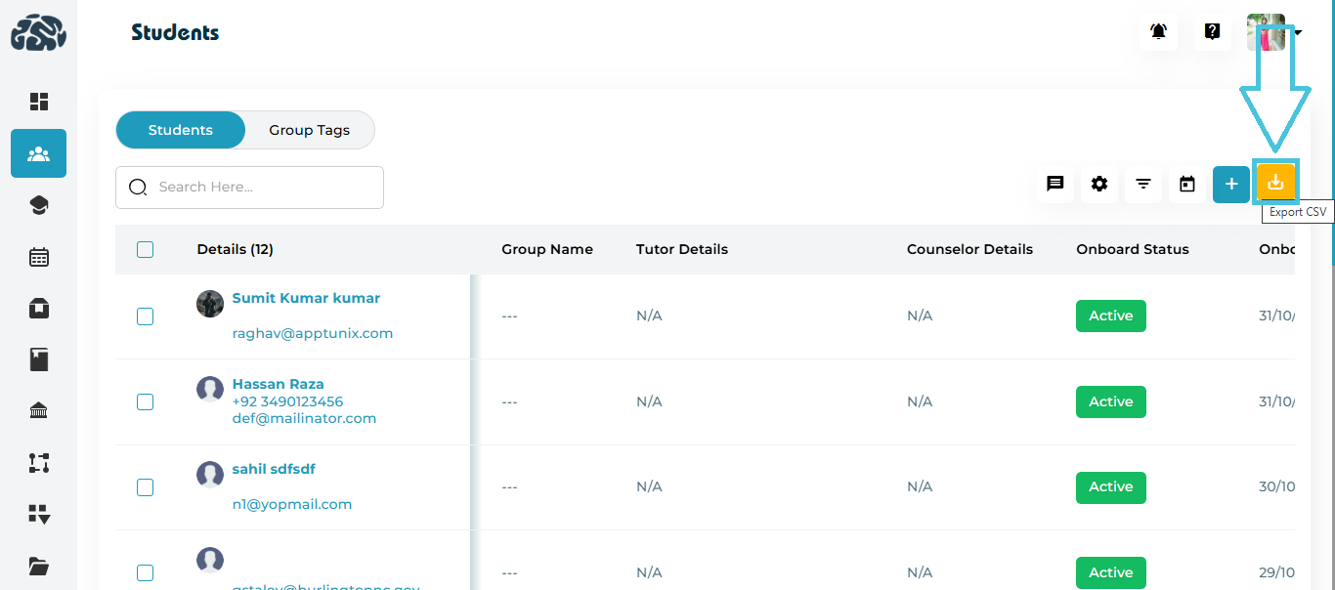
Task: Open the settings gear icon in toolbar
Action: 1099,184
